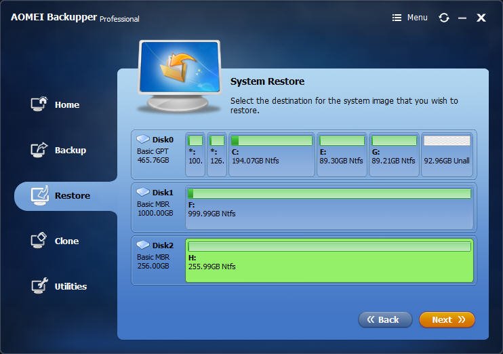Open the Clone sidebar icon
The width and height of the screenshot is (503, 354).
pos(39,240)
